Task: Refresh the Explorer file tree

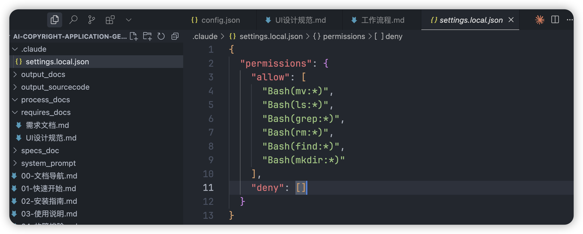Action: (161, 36)
